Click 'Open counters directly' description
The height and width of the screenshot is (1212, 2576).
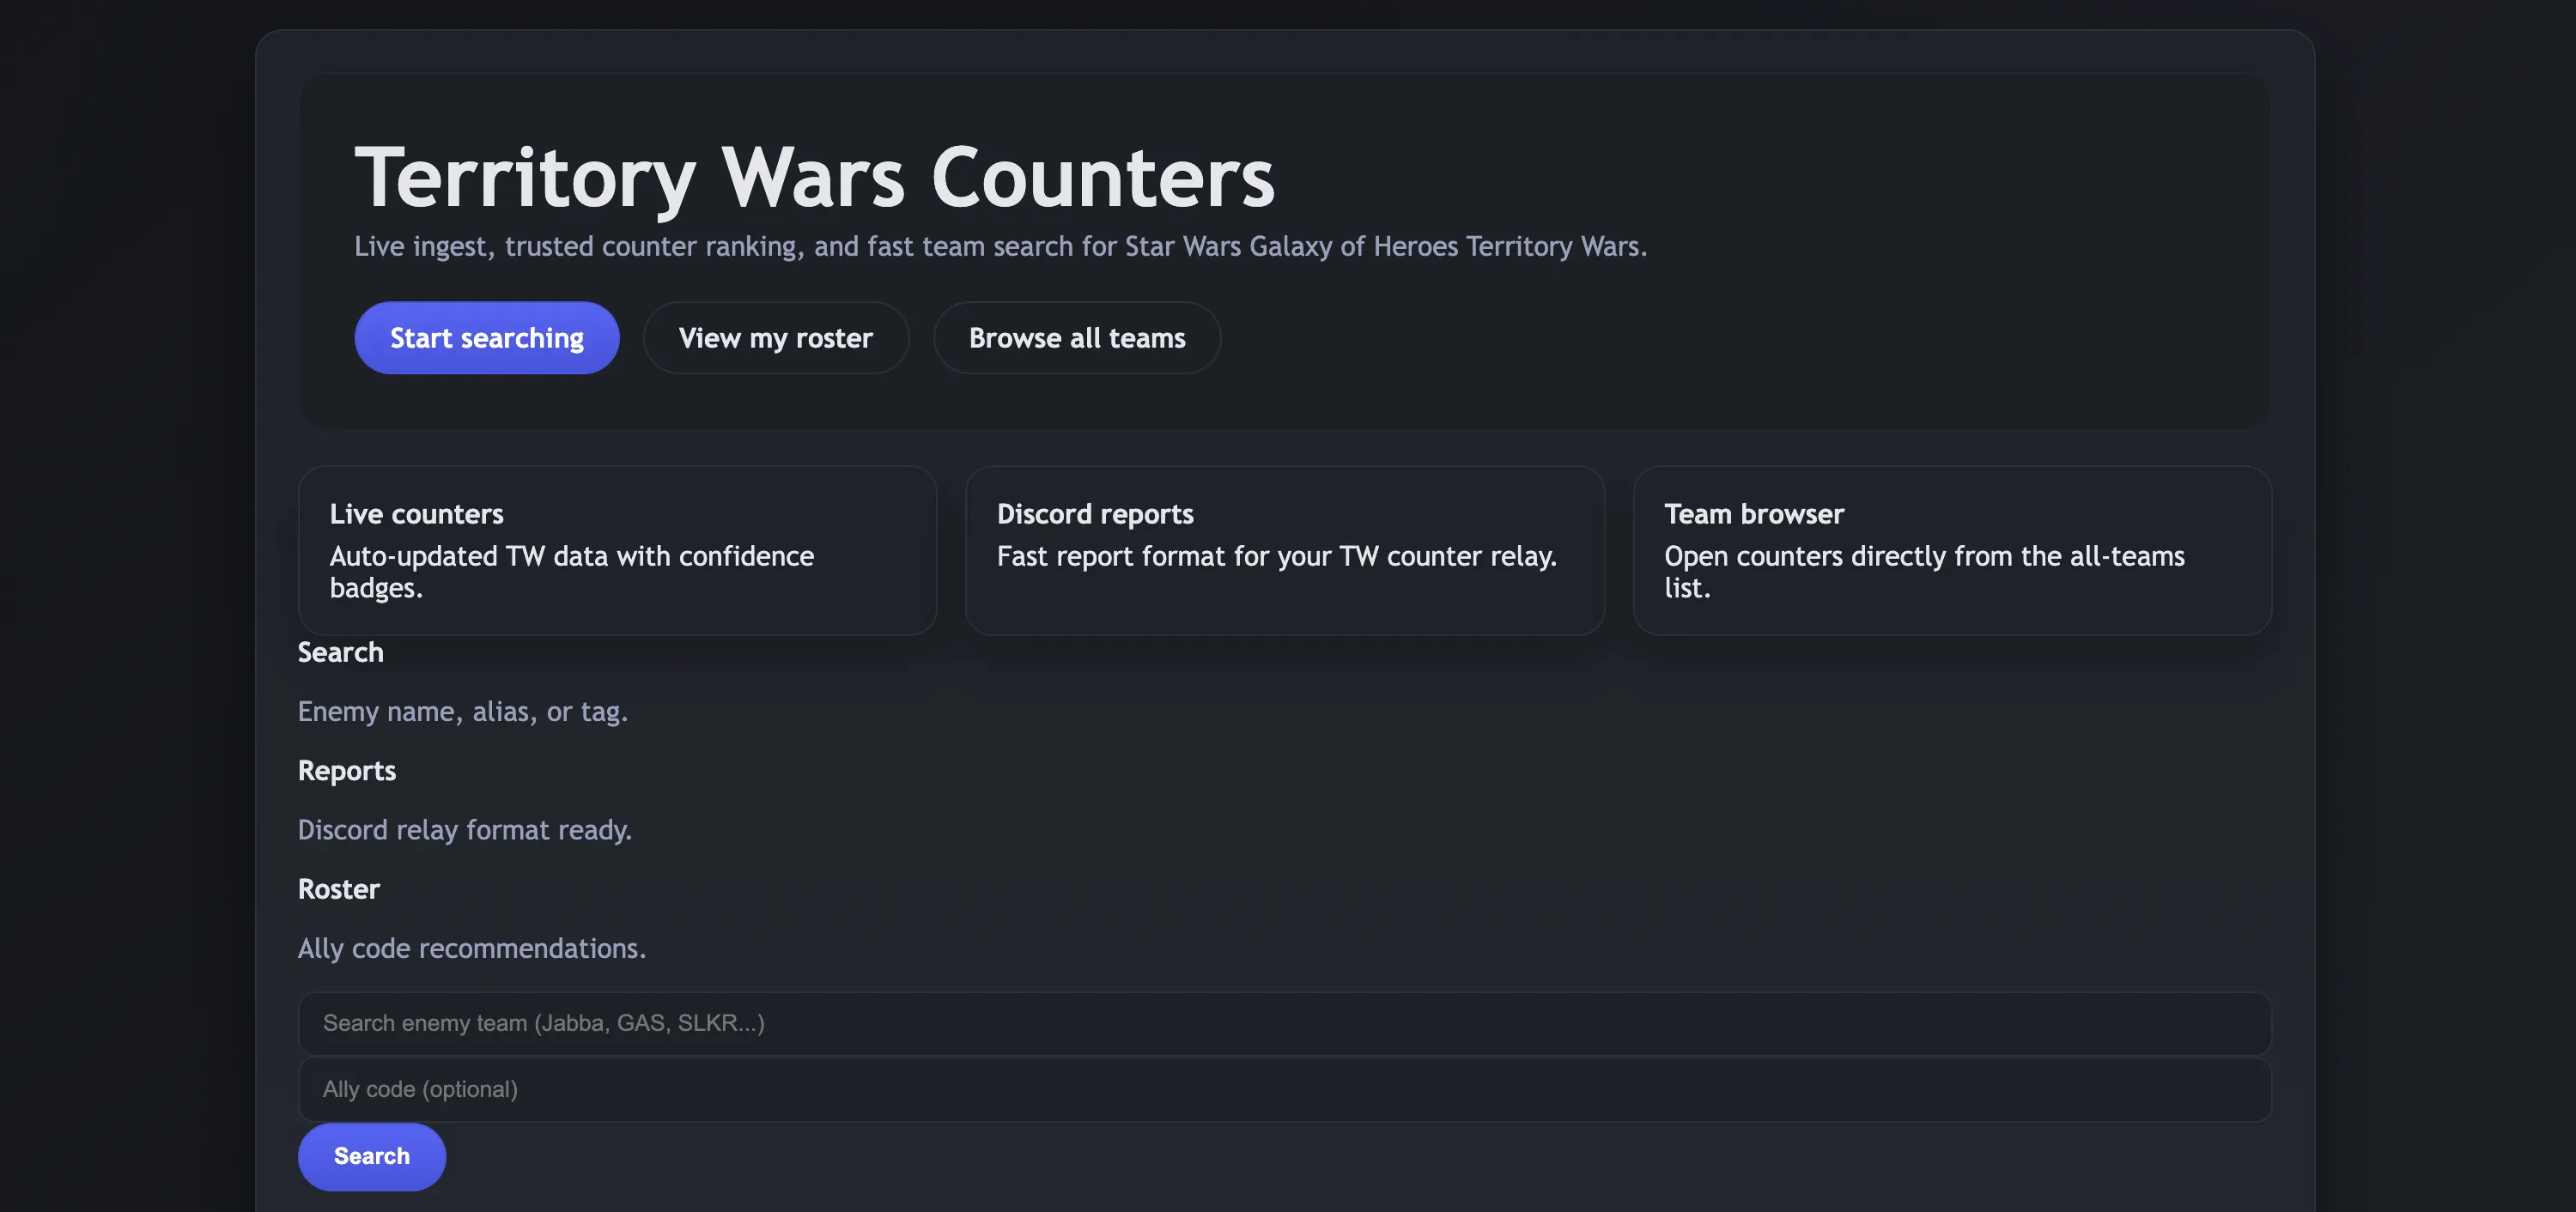[x=1924, y=572]
